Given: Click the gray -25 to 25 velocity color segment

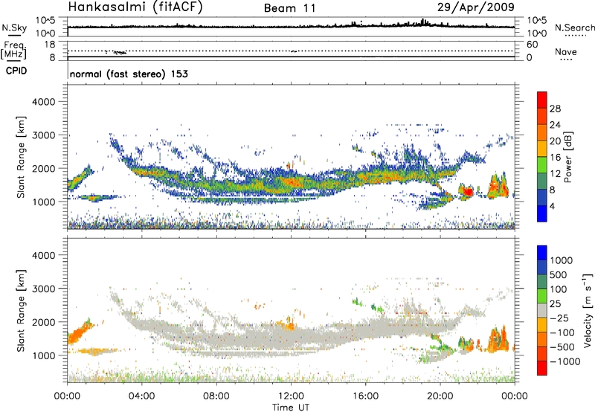Looking at the screenshot, I should click(x=542, y=311).
